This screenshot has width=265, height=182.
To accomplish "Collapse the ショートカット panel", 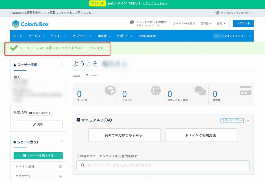I will tap(62, 142).
